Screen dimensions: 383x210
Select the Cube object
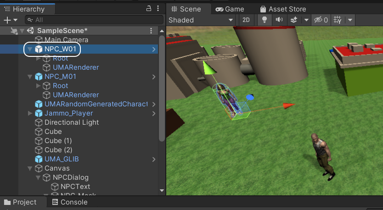point(53,132)
